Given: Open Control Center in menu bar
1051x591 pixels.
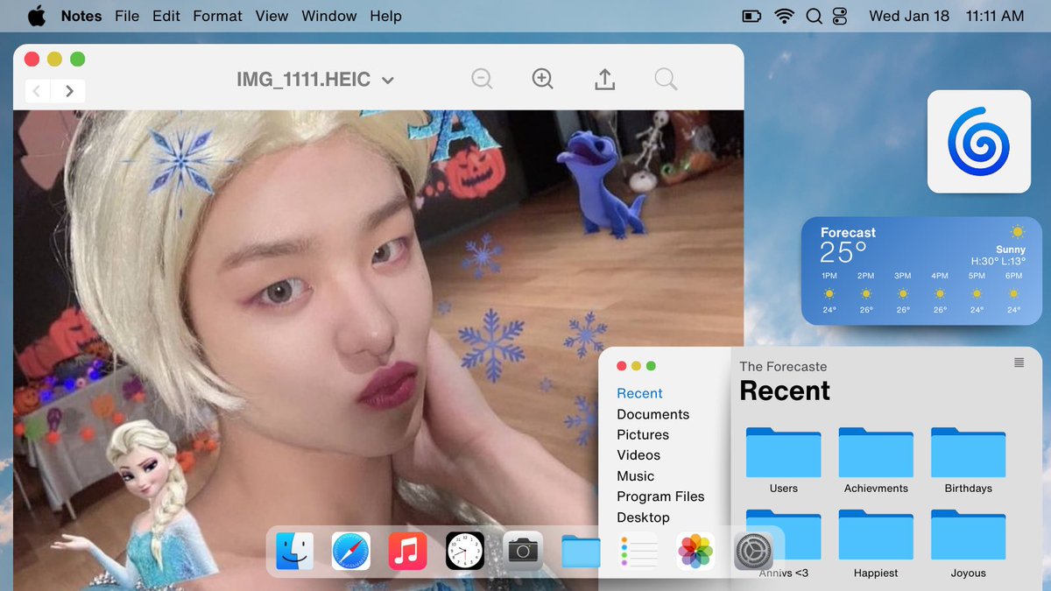Looking at the screenshot, I should [x=840, y=16].
